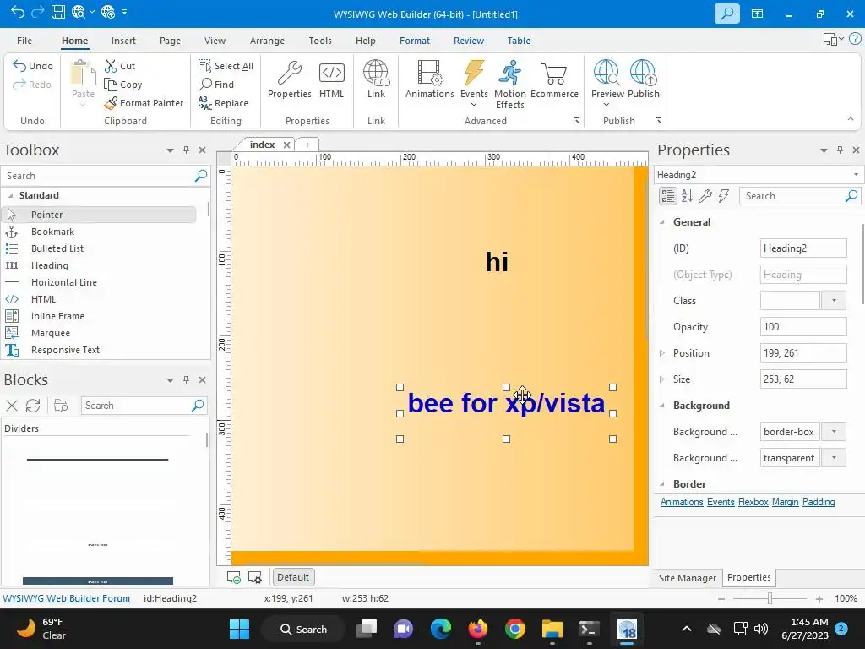Image resolution: width=865 pixels, height=649 pixels.
Task: Open the File menu
Action: pos(24,41)
